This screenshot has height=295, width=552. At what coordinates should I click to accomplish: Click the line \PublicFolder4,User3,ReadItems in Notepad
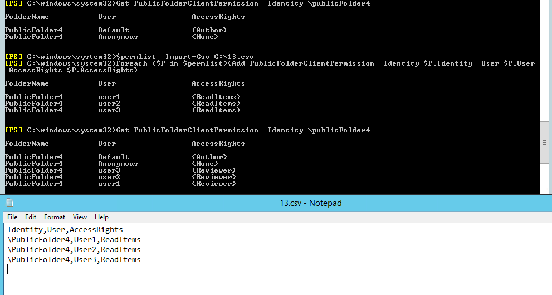click(x=74, y=260)
